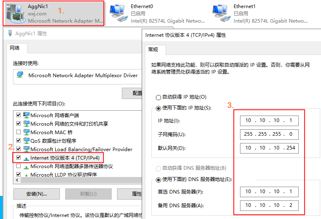Click the 安装(N)... button
Viewport: 321px width, 219px height.
(x=37, y=194)
